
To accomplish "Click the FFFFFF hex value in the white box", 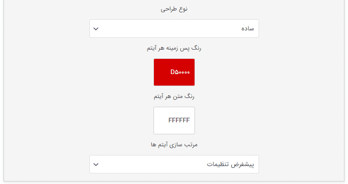I will (x=179, y=120).
